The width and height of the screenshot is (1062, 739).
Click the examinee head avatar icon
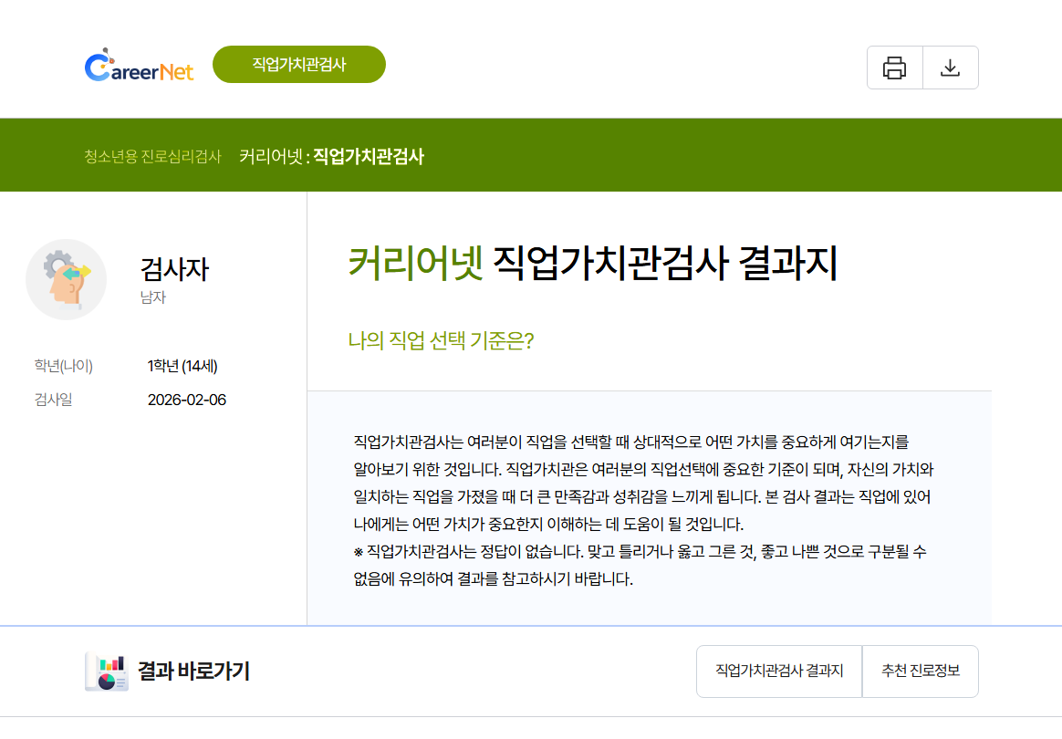pyautogui.click(x=66, y=279)
